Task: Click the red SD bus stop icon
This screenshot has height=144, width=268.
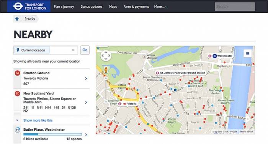Action: coord(17,93)
